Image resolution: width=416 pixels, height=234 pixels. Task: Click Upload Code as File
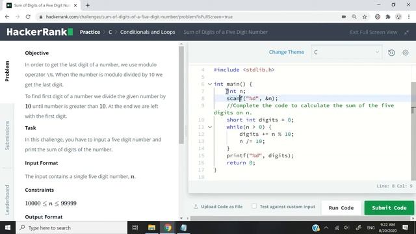[222, 207]
